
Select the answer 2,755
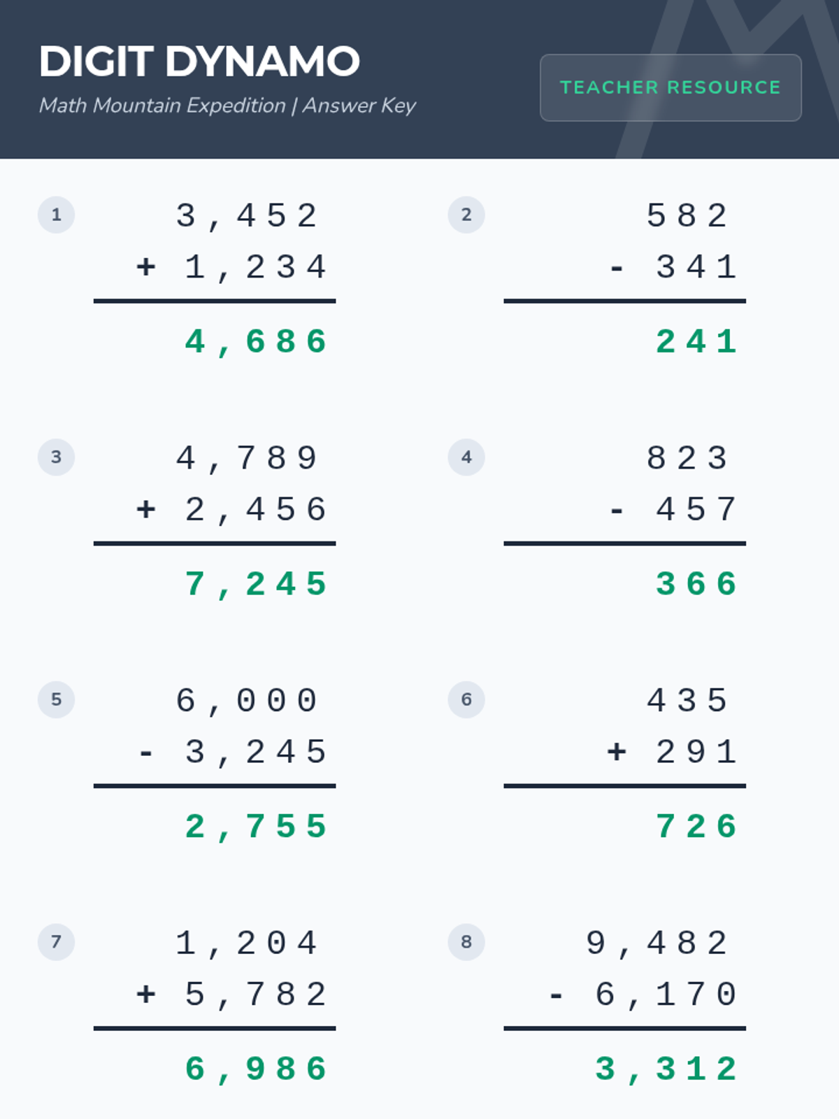[x=256, y=827]
